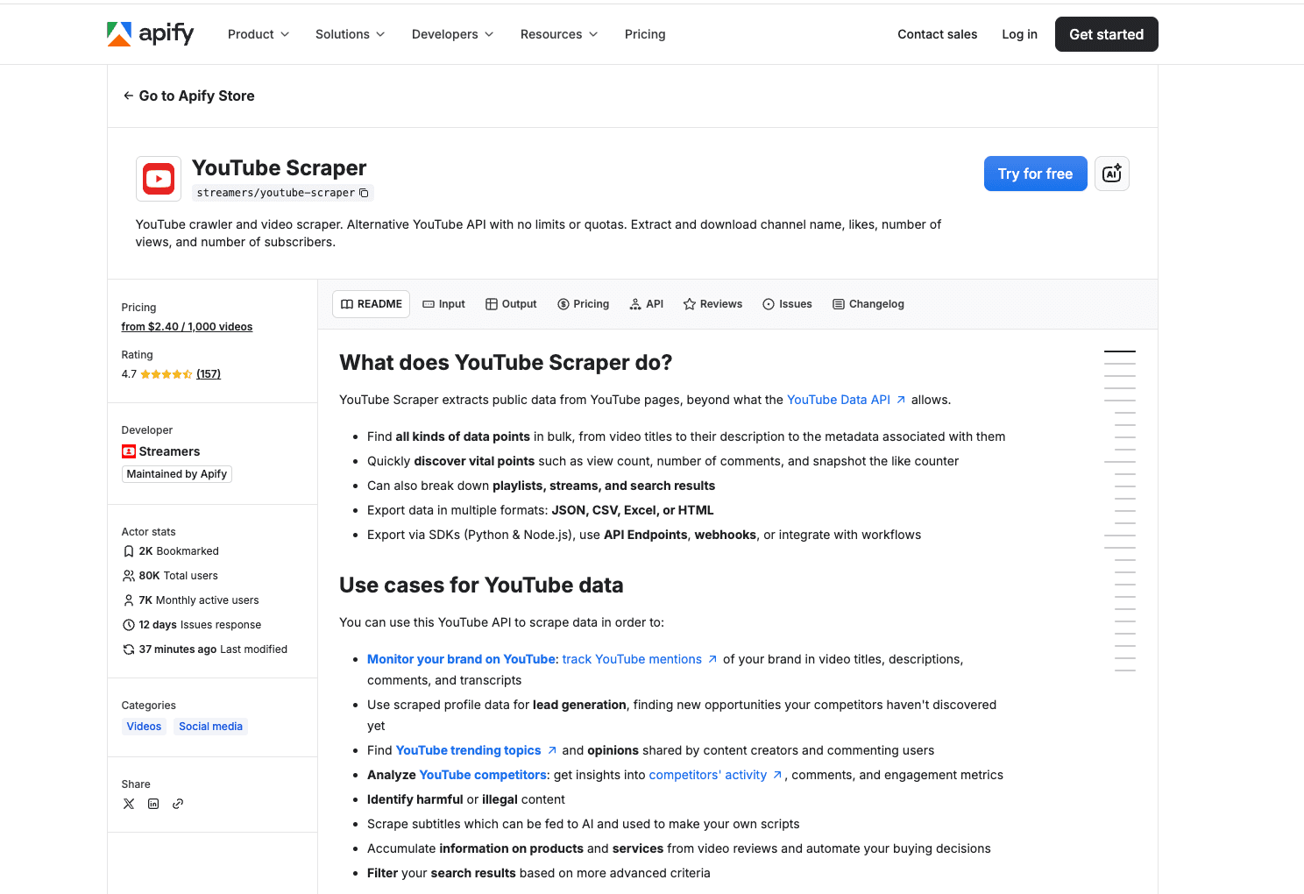1304x894 pixels.
Task: Switch to the README tab
Action: click(x=372, y=304)
